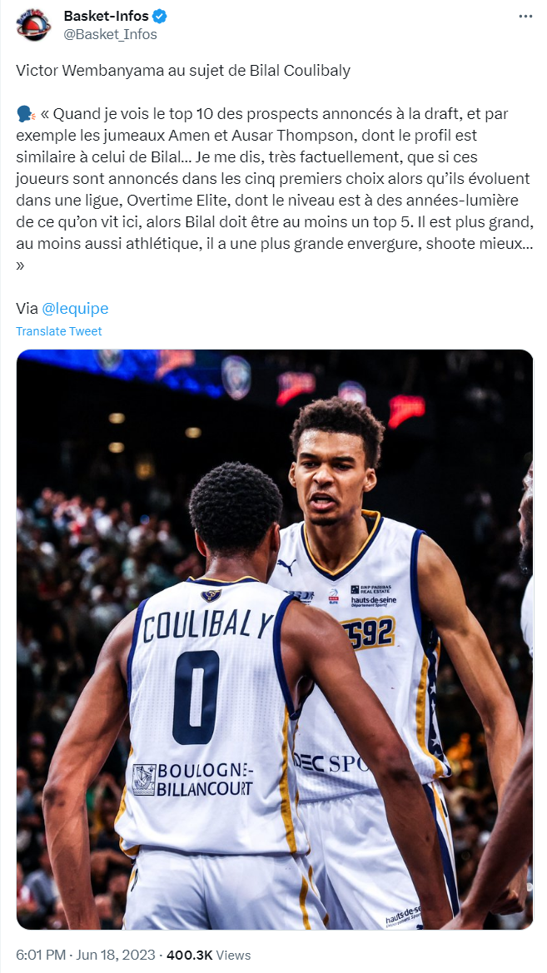Click the Basket-Infos profile avatar

click(x=33, y=25)
